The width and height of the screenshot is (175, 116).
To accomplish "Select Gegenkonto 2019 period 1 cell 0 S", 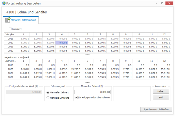I will point(23,65).
